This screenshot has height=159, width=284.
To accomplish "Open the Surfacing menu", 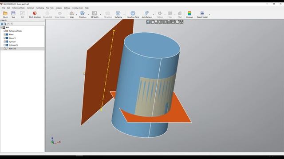I will pos(40,8).
